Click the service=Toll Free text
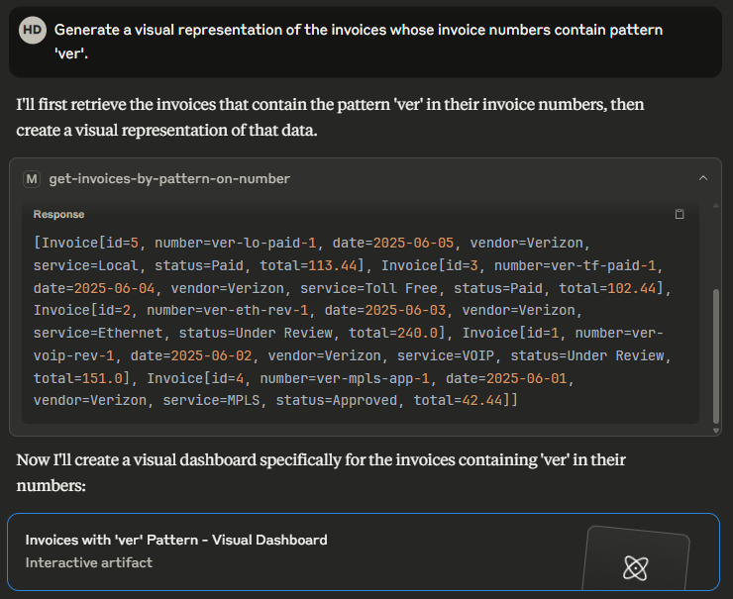This screenshot has width=733, height=599. tap(368, 288)
